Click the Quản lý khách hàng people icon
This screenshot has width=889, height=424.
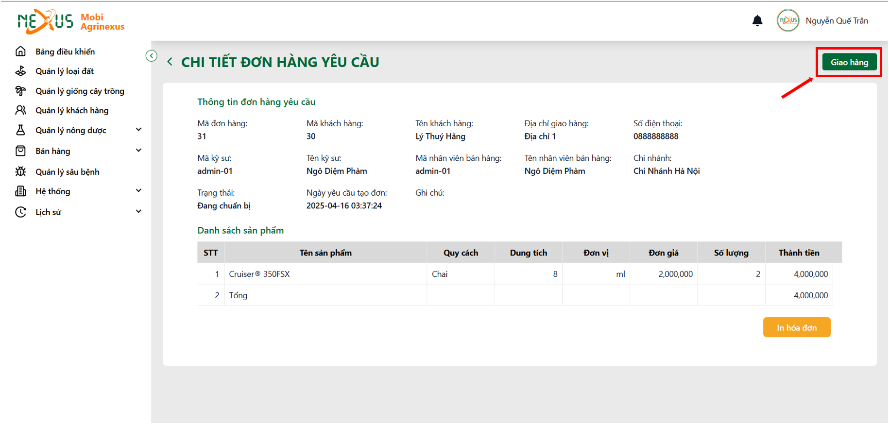click(x=20, y=110)
